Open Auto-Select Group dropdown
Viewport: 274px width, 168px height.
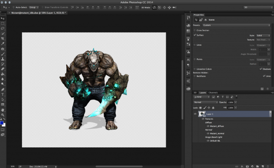[34, 7]
